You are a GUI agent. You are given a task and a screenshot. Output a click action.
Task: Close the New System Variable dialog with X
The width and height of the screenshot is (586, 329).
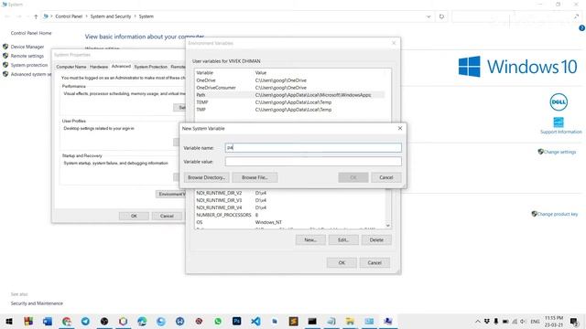tap(400, 128)
